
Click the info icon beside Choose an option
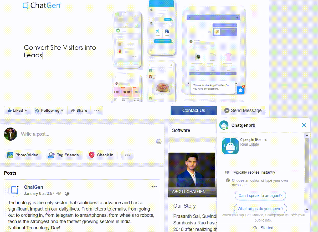[228, 180]
